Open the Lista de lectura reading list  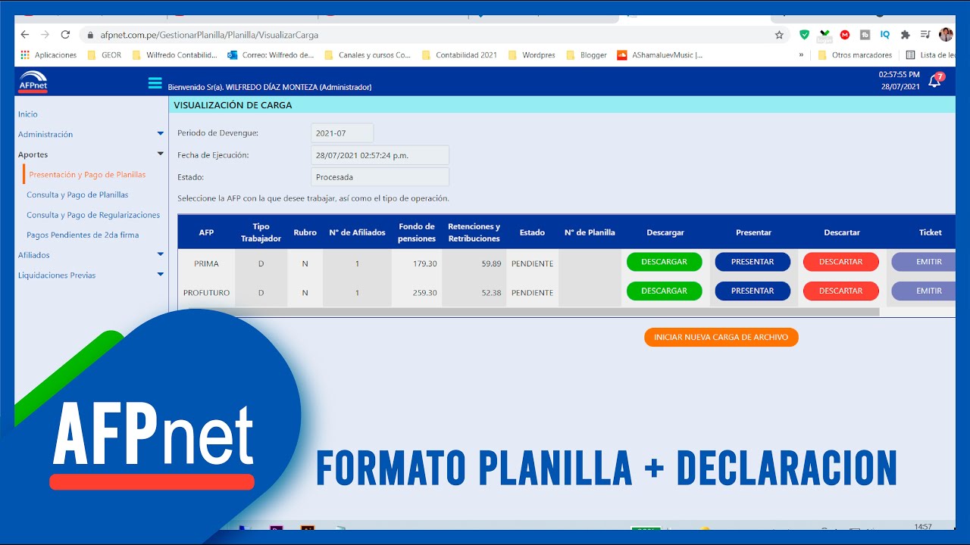click(931, 55)
